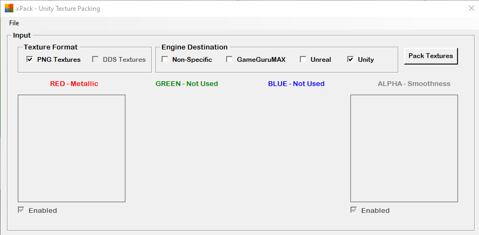Check the Unreal engine option

pyautogui.click(x=303, y=60)
